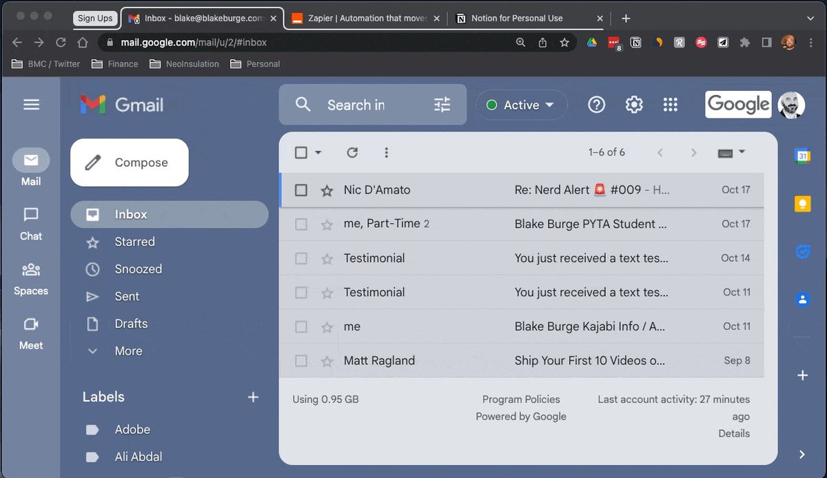Star the Nic D'Amato email
Viewport: 827px width, 478px height.
(x=327, y=190)
